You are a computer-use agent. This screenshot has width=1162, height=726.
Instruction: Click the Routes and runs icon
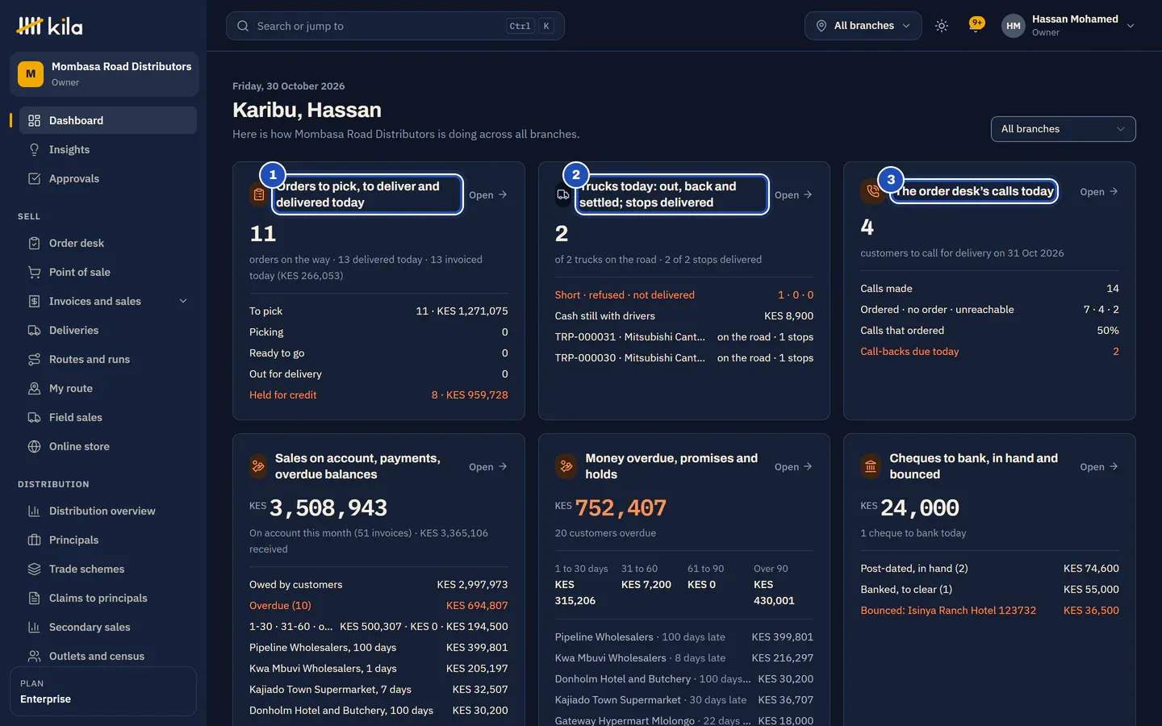34,359
